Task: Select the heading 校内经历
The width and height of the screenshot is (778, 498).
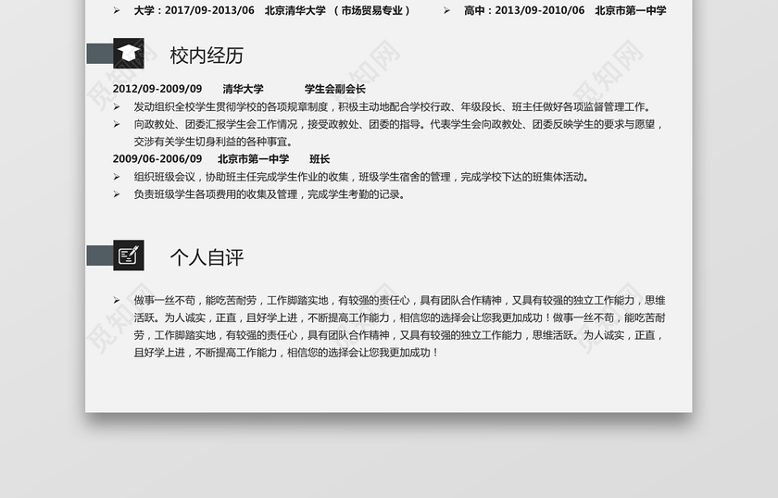Action: pyautogui.click(x=207, y=56)
